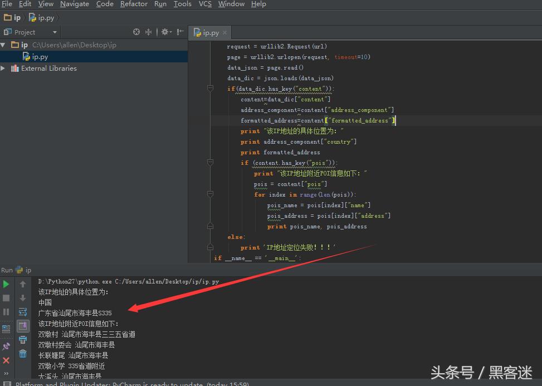Screen dimensions: 542x386
Task: Click the trash Clear All console icon
Action: click(23, 354)
